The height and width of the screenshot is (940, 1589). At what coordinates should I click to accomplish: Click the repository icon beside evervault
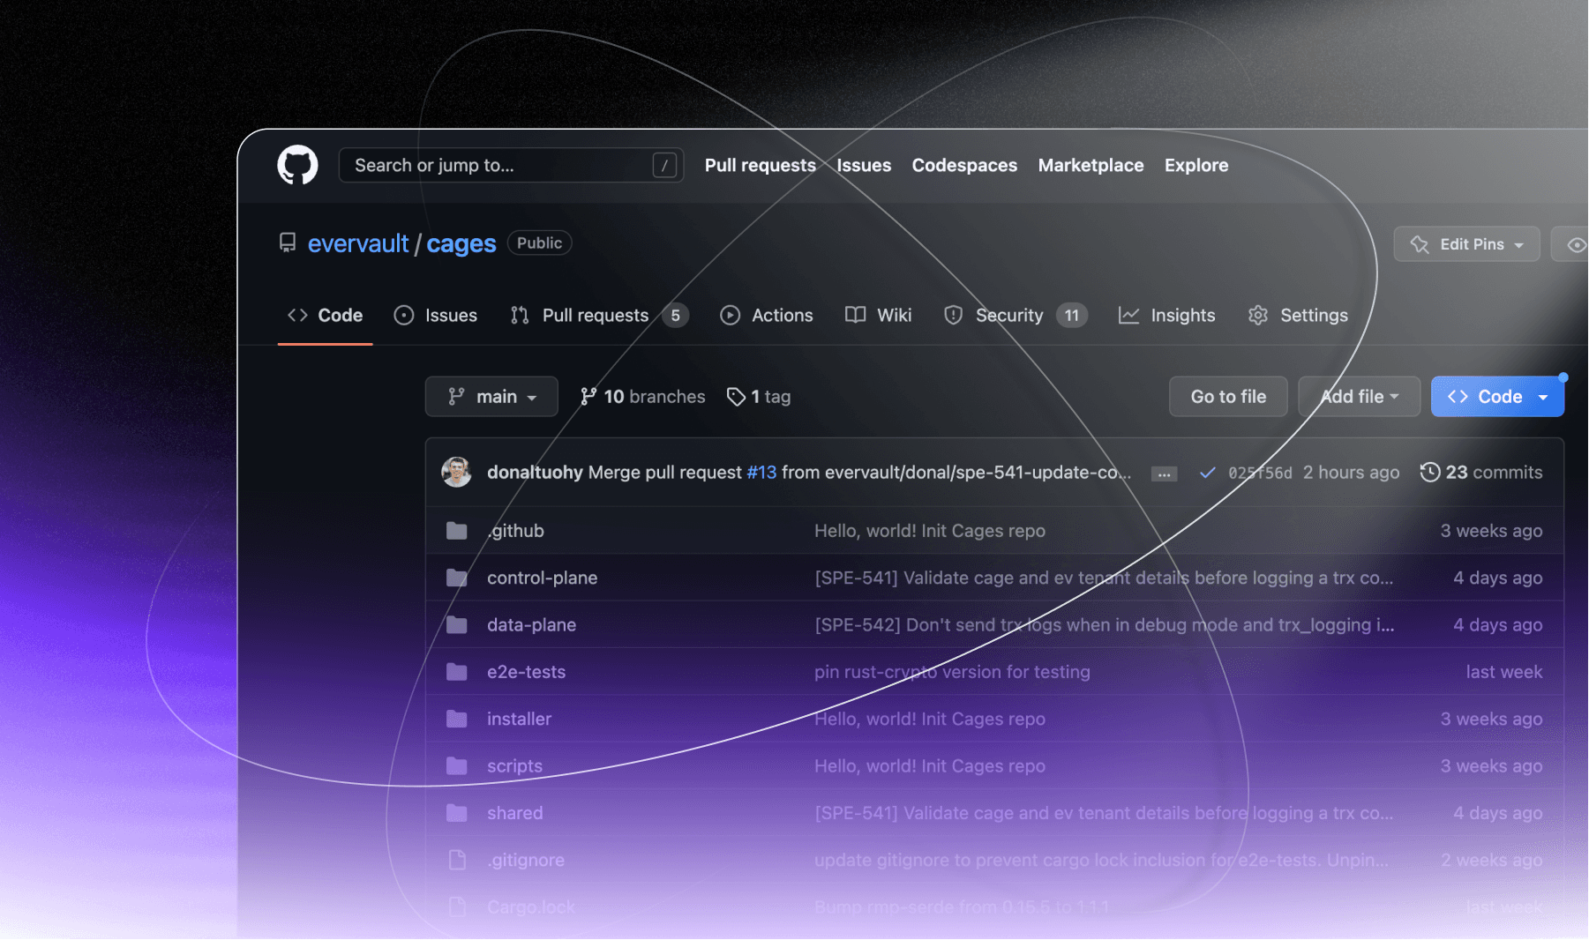pos(288,242)
